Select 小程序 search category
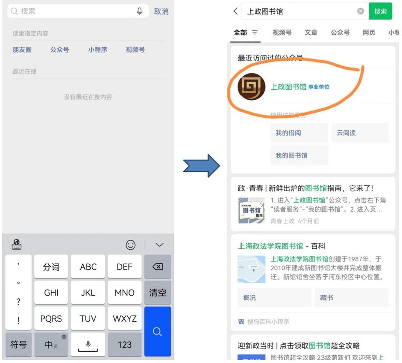Image resolution: width=402 pixels, height=363 pixels. click(98, 50)
